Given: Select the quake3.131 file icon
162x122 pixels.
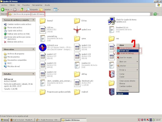Looking at the screenshot, I should [x=43, y=65].
